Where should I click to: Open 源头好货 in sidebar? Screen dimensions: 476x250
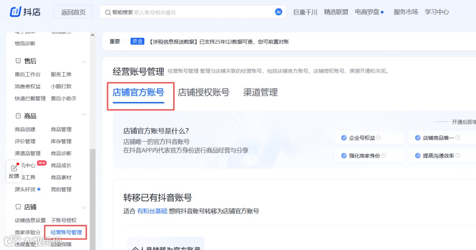(25, 189)
